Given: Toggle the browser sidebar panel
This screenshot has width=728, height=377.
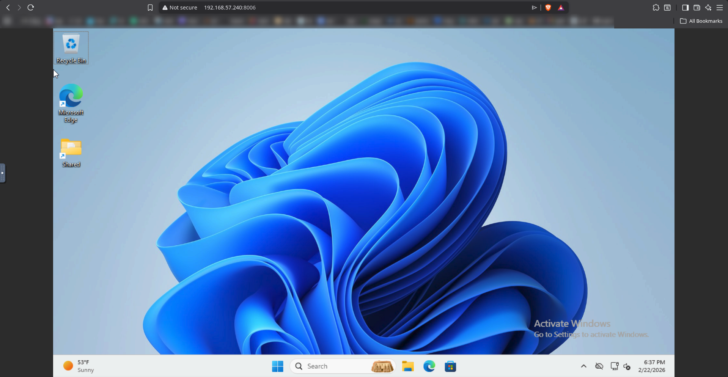Looking at the screenshot, I should tap(685, 8).
